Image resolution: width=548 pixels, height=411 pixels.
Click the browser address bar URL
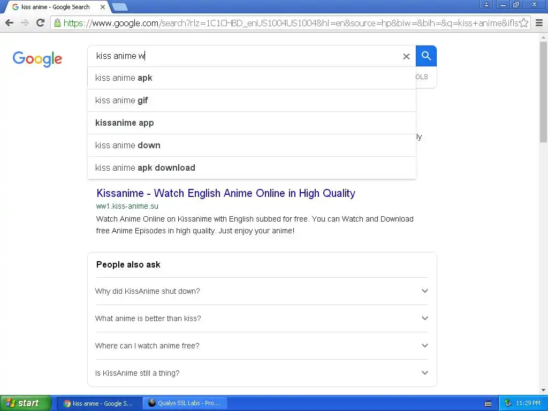290,23
